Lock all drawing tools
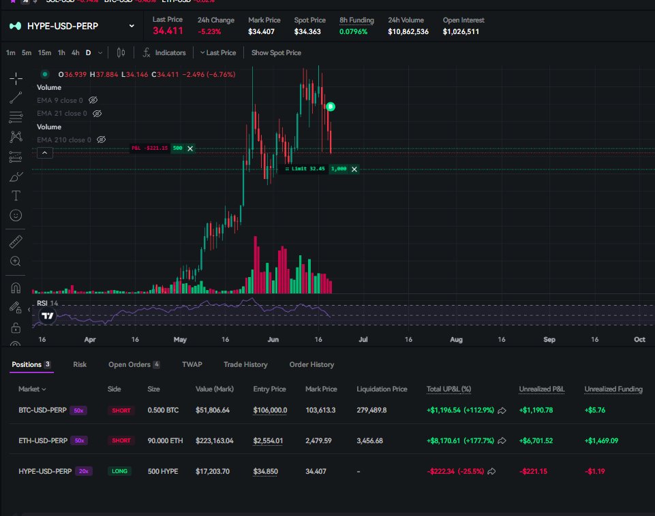 pos(16,328)
